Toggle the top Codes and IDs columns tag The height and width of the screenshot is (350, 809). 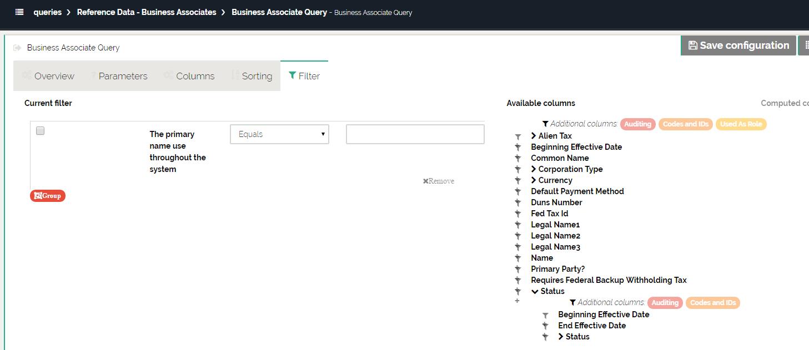click(x=686, y=124)
